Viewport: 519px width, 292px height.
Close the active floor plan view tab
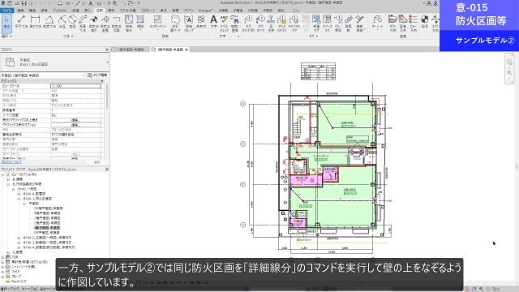187,49
